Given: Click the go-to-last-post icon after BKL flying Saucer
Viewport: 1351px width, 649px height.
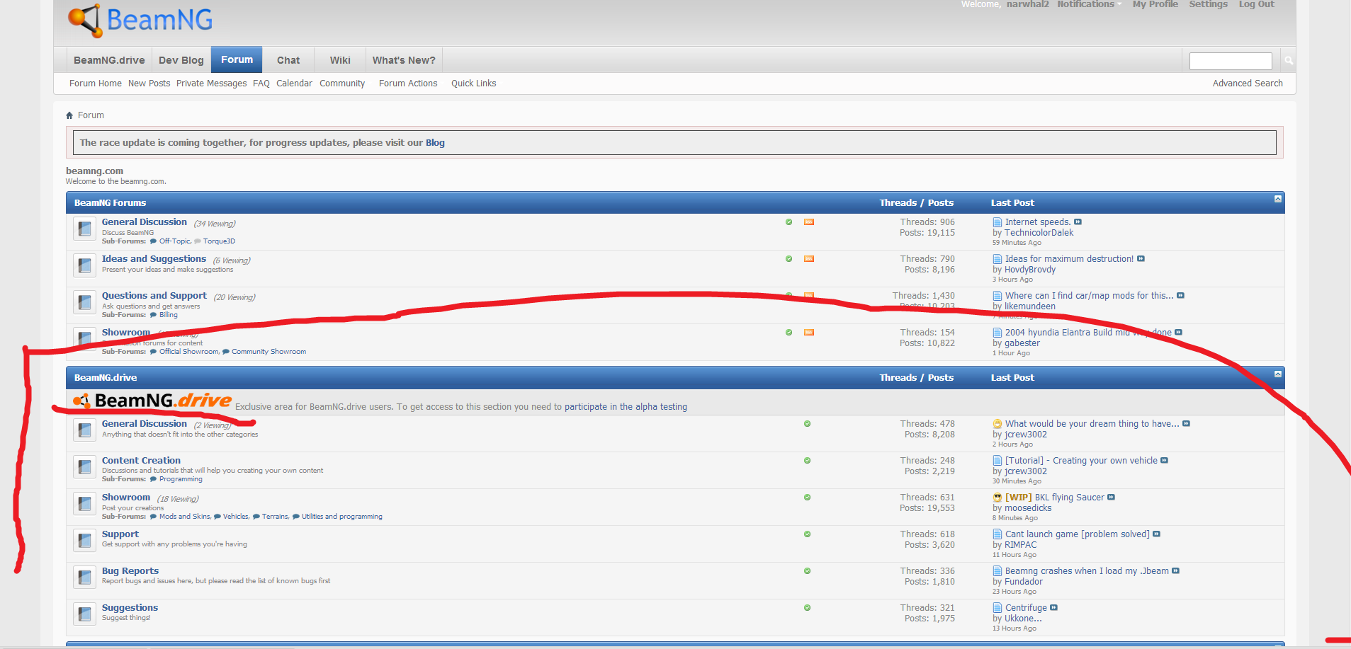Looking at the screenshot, I should point(1111,498).
